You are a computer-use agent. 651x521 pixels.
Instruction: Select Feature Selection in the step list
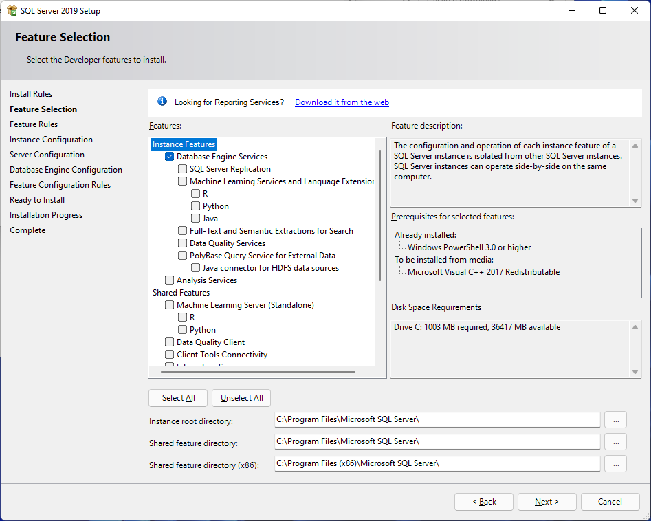pyautogui.click(x=43, y=109)
